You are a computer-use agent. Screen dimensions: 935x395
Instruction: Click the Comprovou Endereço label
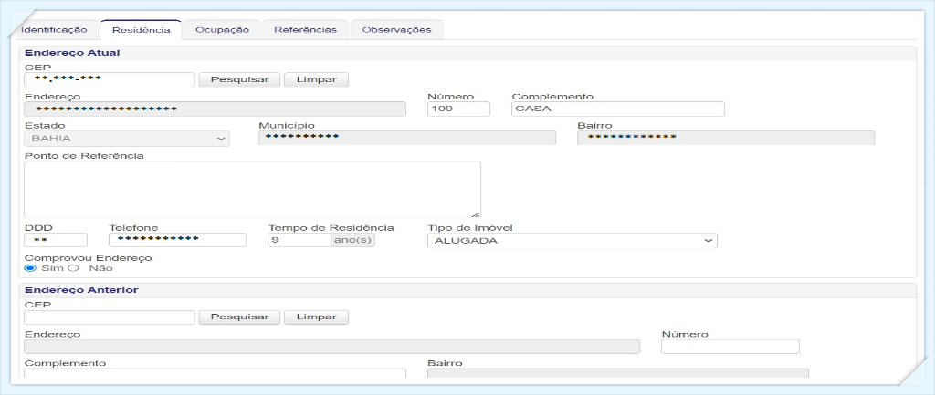89,258
